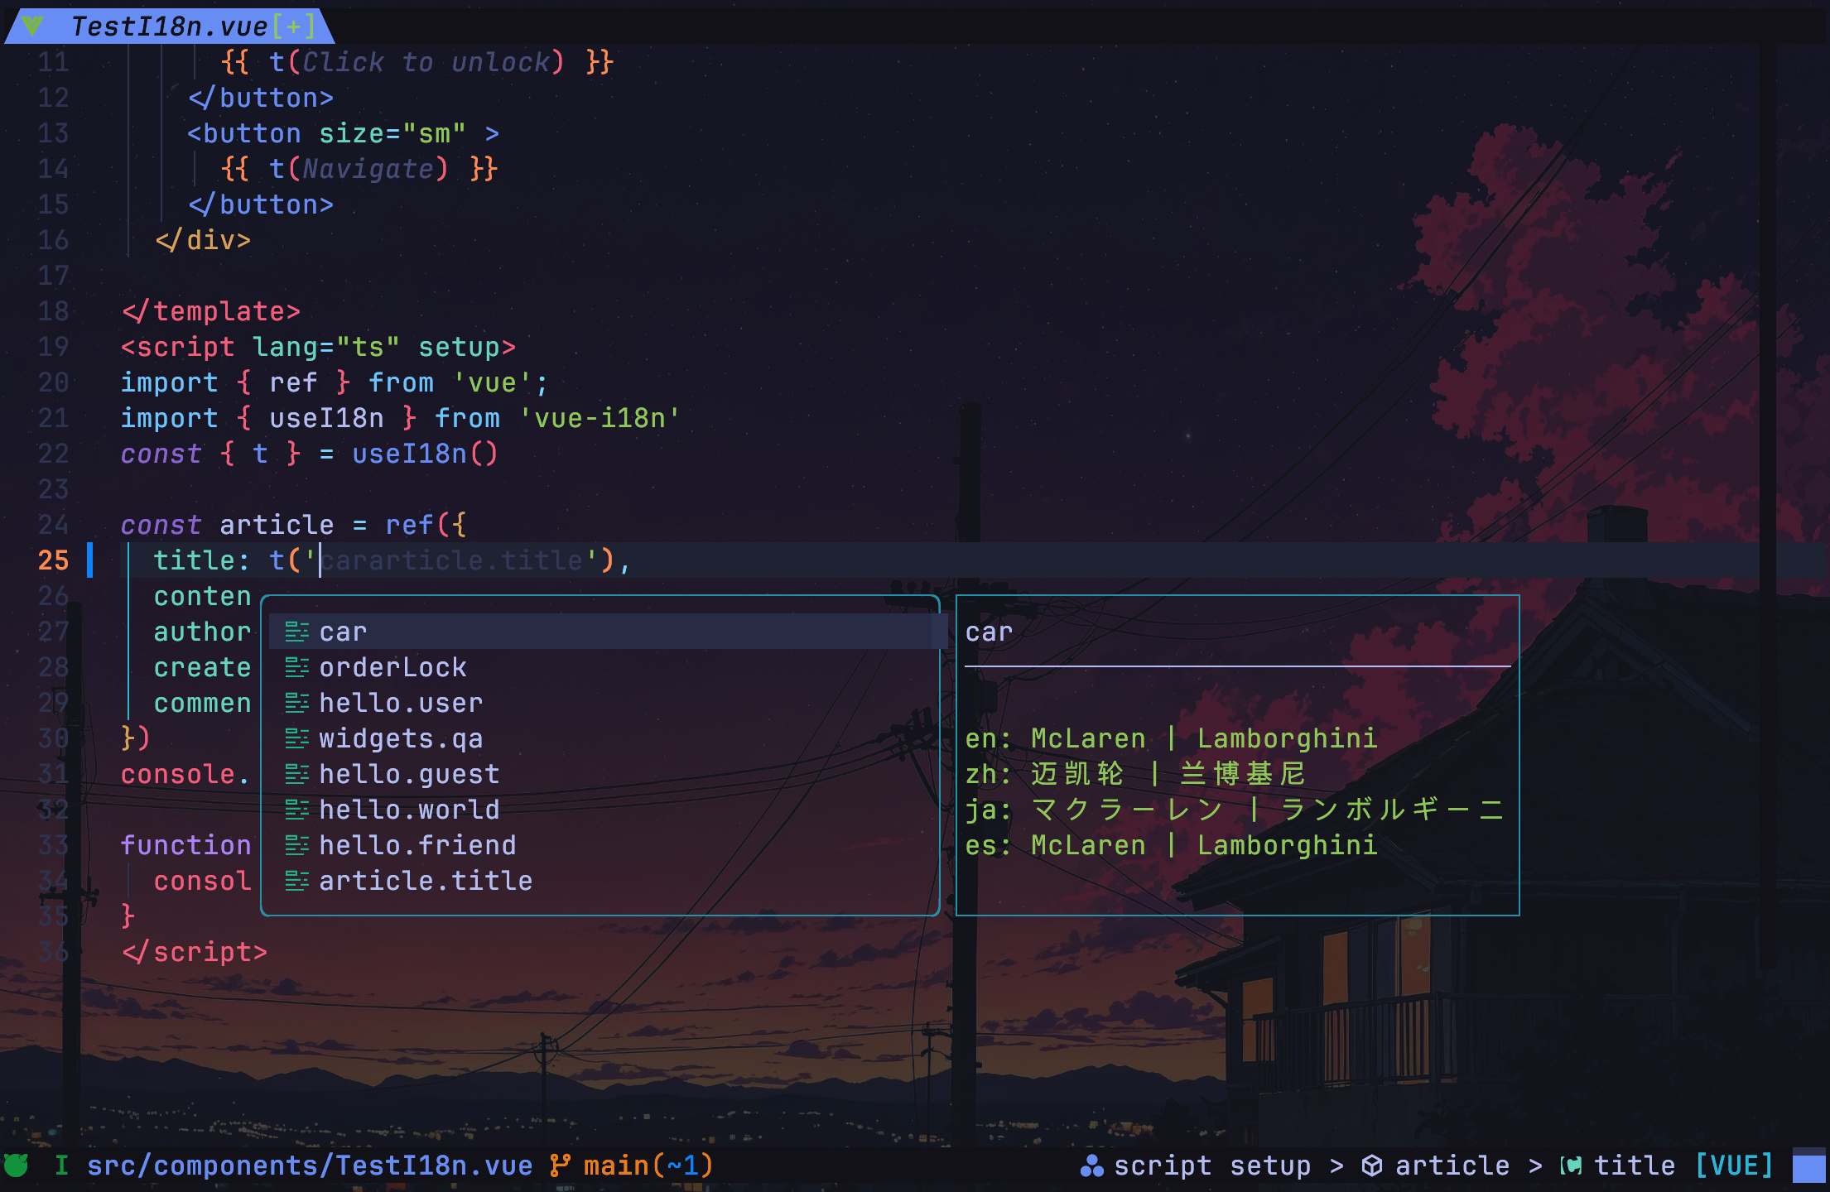
Task: Click the kind icon beside 'car'
Action: coord(296,632)
